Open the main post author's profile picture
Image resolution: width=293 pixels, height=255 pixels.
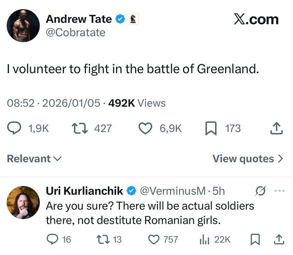tap(23, 26)
